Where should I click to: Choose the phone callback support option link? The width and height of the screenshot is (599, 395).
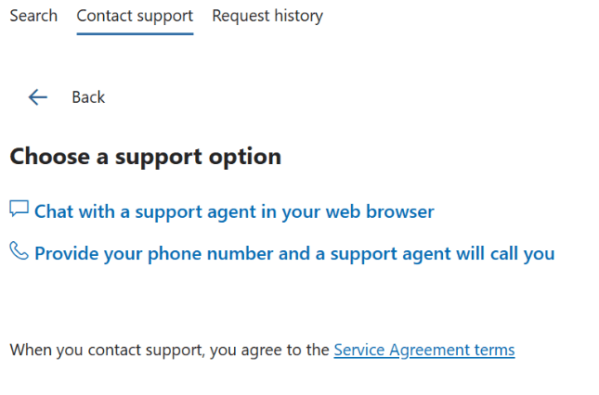tap(294, 253)
